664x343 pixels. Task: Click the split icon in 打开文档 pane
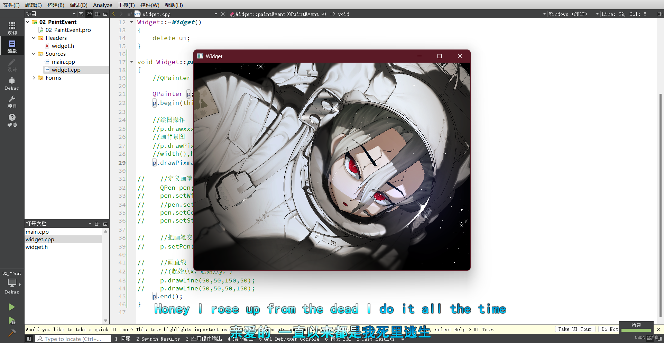98,224
